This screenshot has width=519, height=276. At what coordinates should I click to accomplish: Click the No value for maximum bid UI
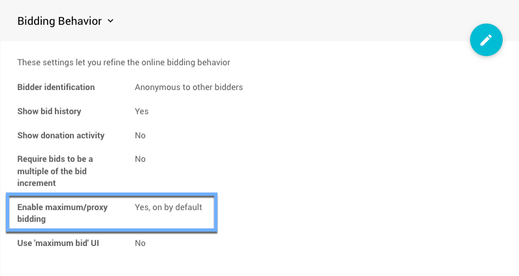click(x=140, y=243)
